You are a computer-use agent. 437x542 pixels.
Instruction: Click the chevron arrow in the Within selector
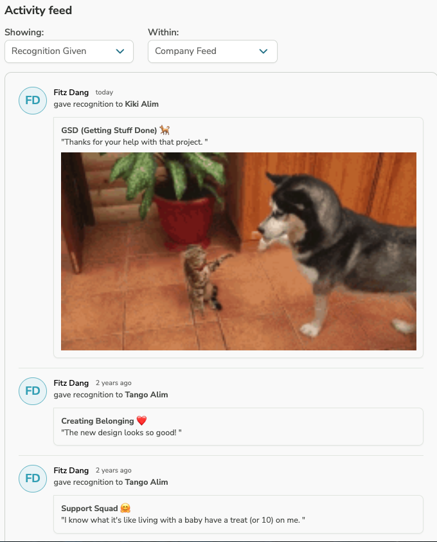[263, 51]
